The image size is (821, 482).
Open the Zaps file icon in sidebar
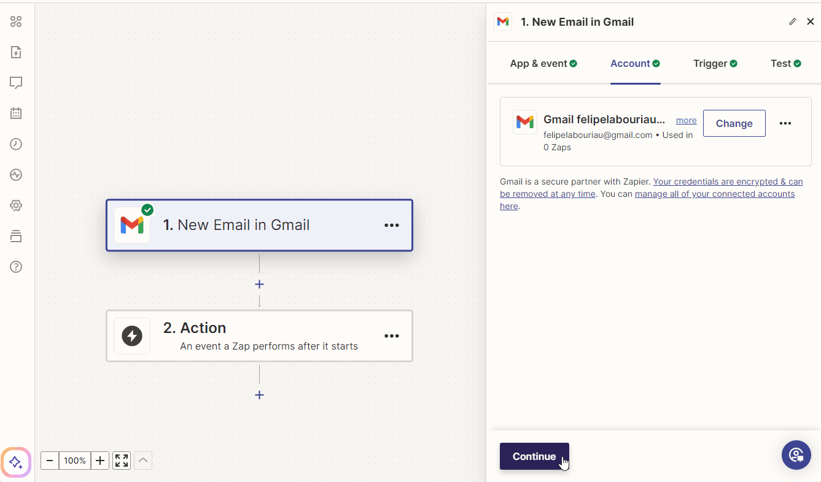tap(16, 52)
